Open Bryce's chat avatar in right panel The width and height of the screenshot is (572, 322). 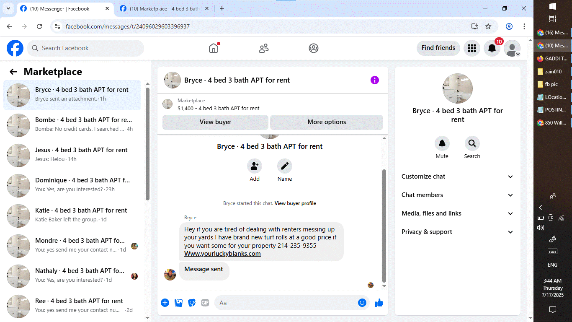(x=458, y=88)
